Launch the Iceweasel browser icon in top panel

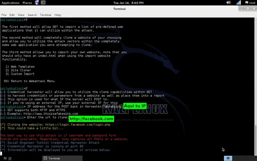pos(37,3)
